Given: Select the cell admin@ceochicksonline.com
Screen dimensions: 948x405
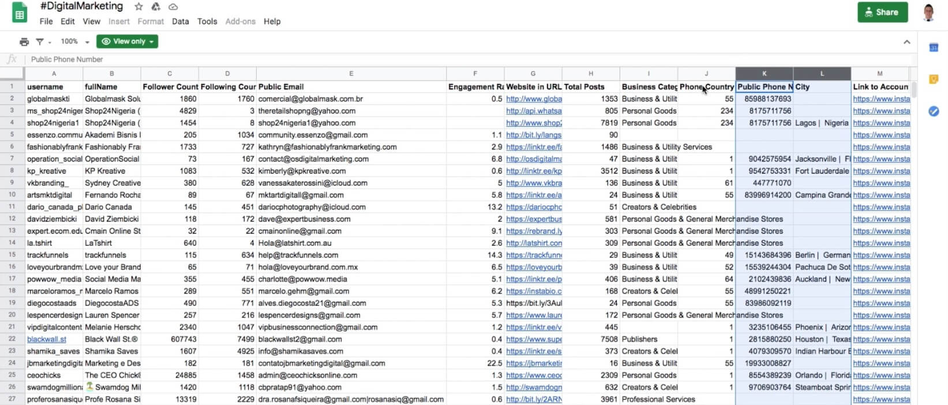Looking at the screenshot, I should tap(351, 375).
